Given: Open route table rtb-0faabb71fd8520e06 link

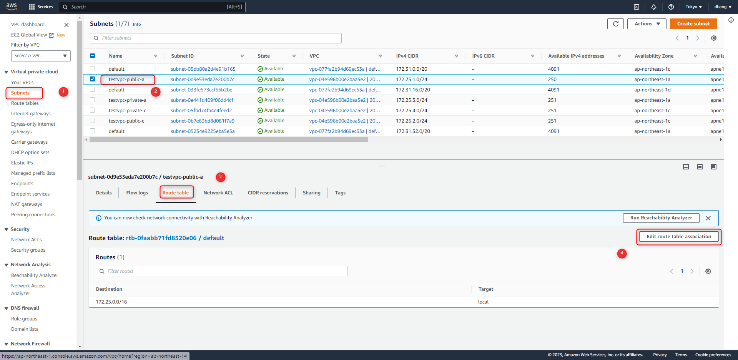Looking at the screenshot, I should (175, 238).
